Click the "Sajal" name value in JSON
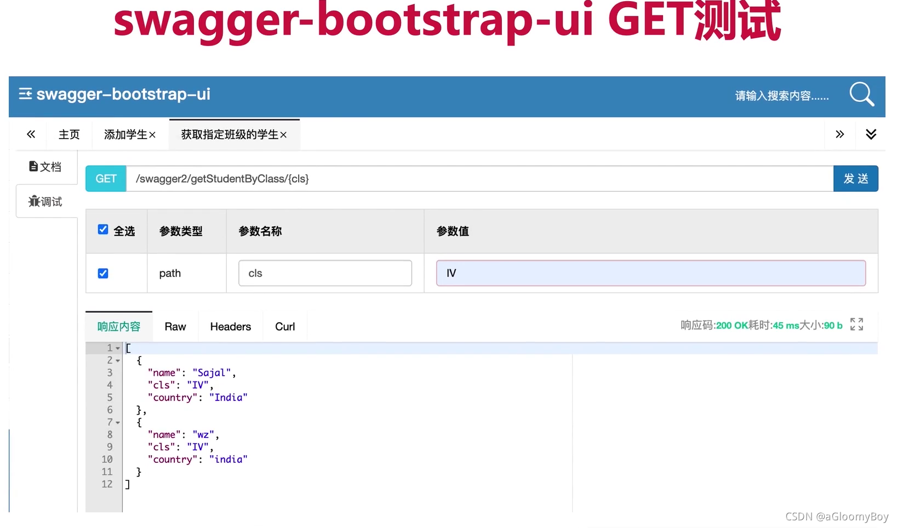Image resolution: width=897 pixels, height=528 pixels. (x=212, y=373)
